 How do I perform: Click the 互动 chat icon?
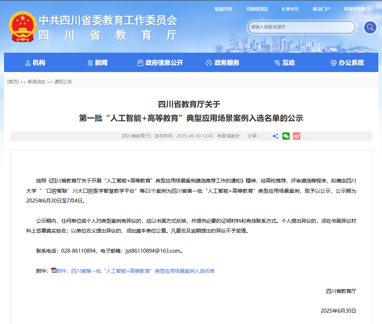pos(277,63)
